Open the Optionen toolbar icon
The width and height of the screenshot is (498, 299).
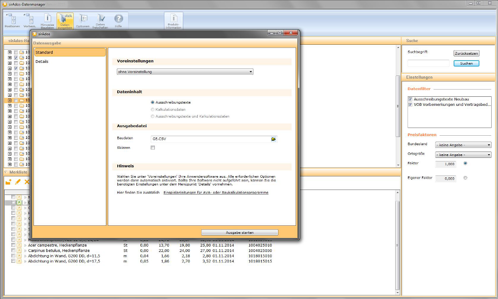coord(83,20)
